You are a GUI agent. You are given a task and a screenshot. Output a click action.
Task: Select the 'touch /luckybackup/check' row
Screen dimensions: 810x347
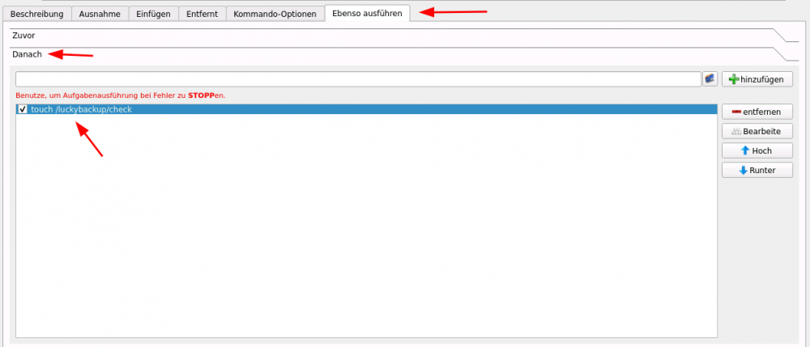[366, 109]
